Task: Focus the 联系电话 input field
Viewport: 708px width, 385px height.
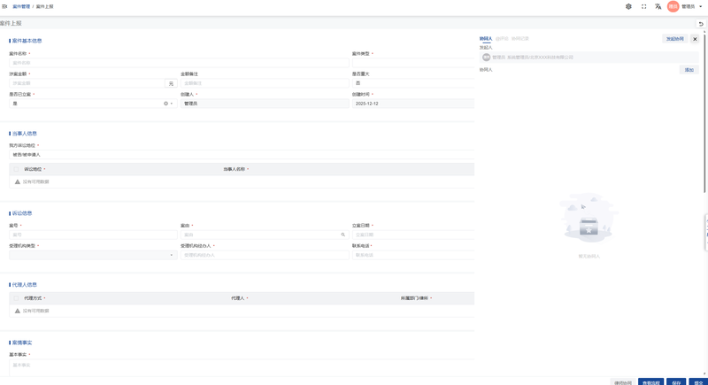Action: pos(413,256)
